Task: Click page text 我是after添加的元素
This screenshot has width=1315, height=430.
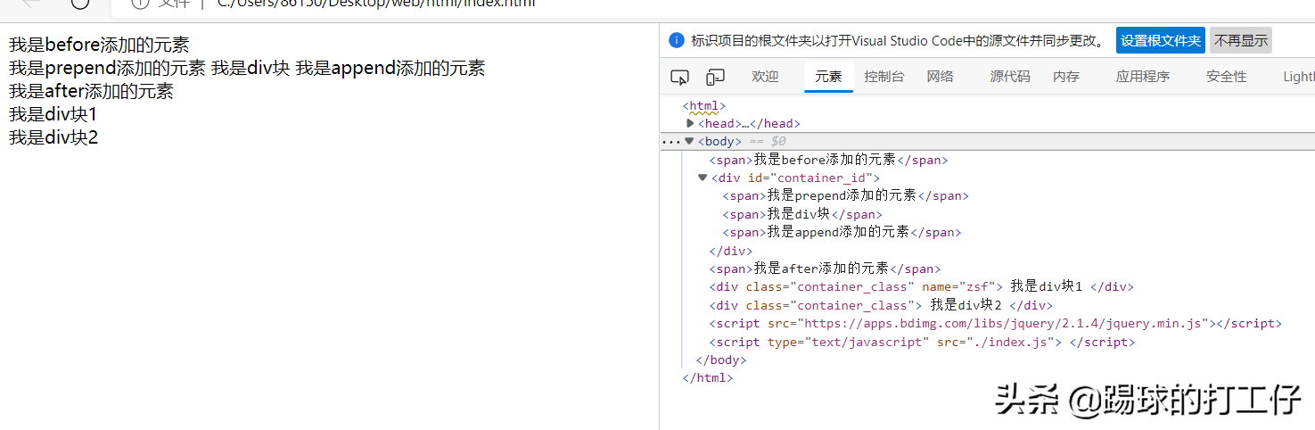Action: (91, 91)
